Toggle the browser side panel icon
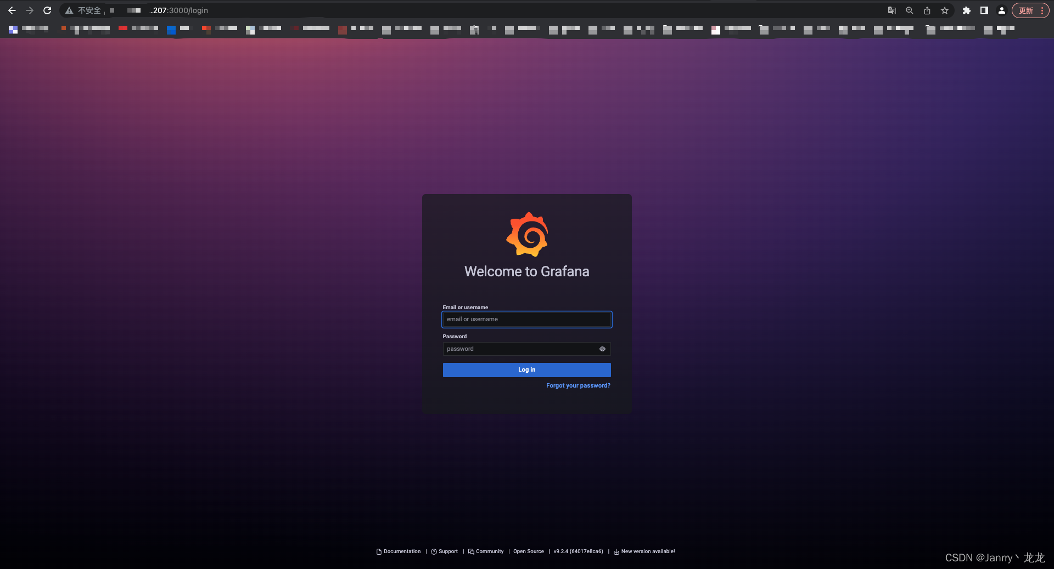The image size is (1054, 569). pos(984,10)
